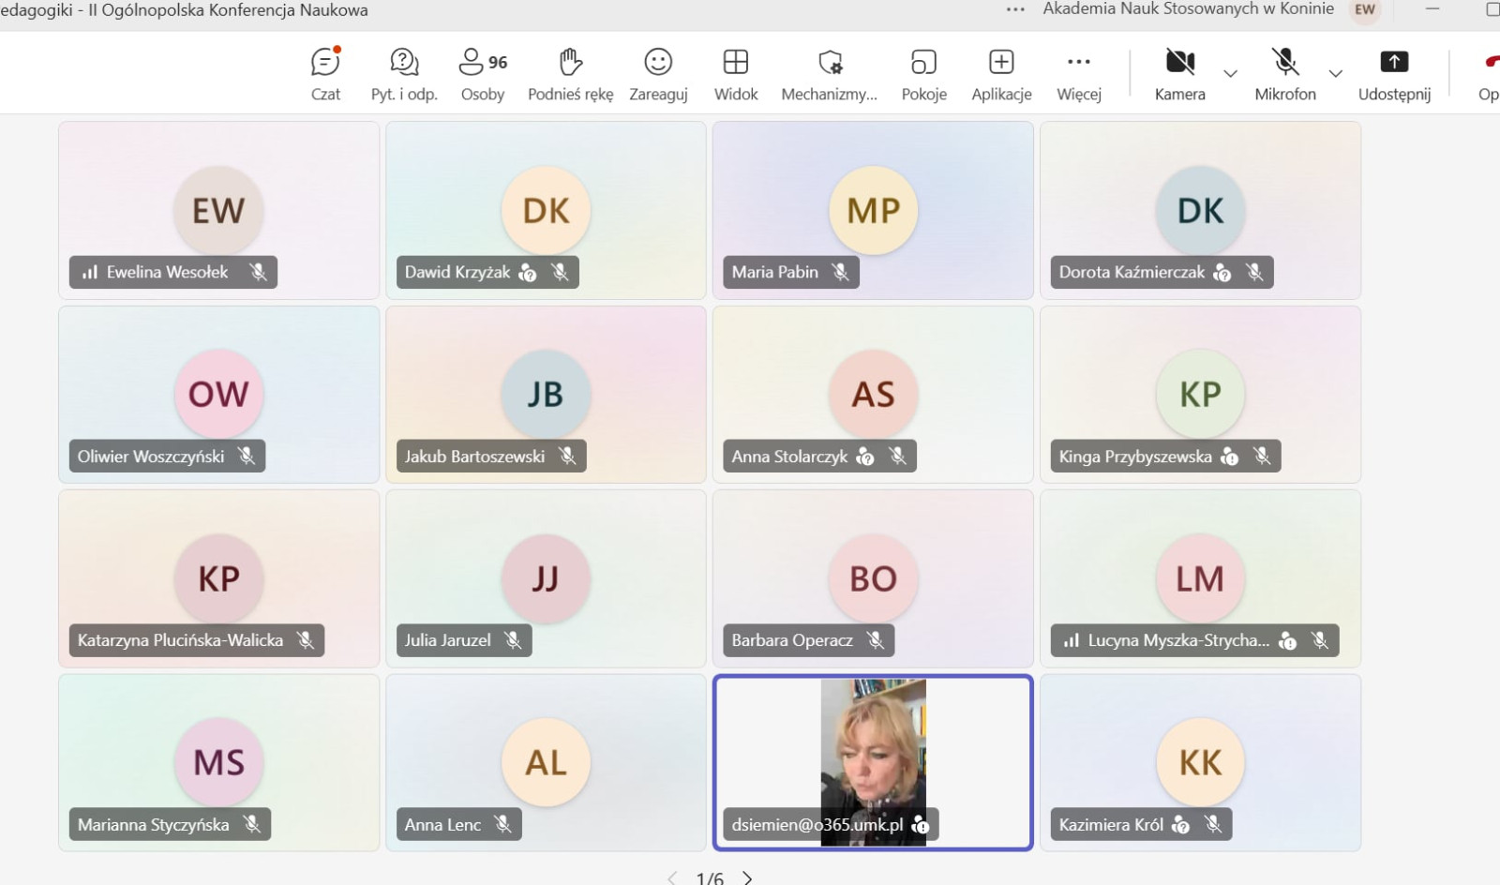Click Udostępnij to share content
1500x885 pixels.
point(1394,73)
